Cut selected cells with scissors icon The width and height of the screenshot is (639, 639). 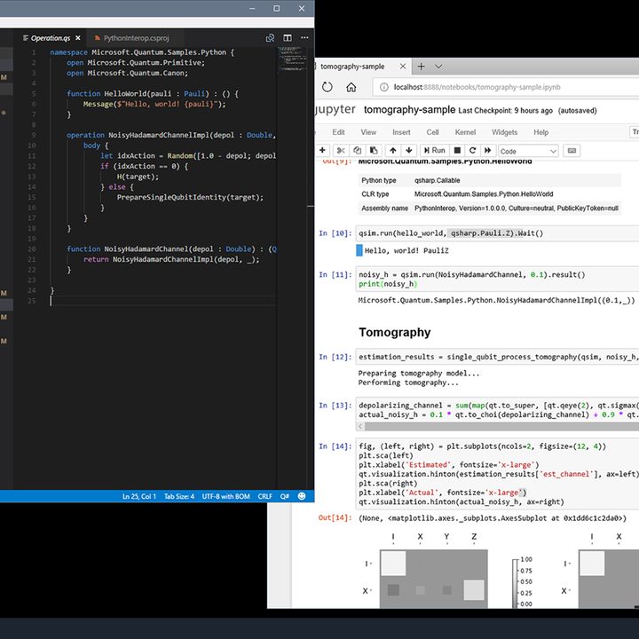(x=341, y=150)
